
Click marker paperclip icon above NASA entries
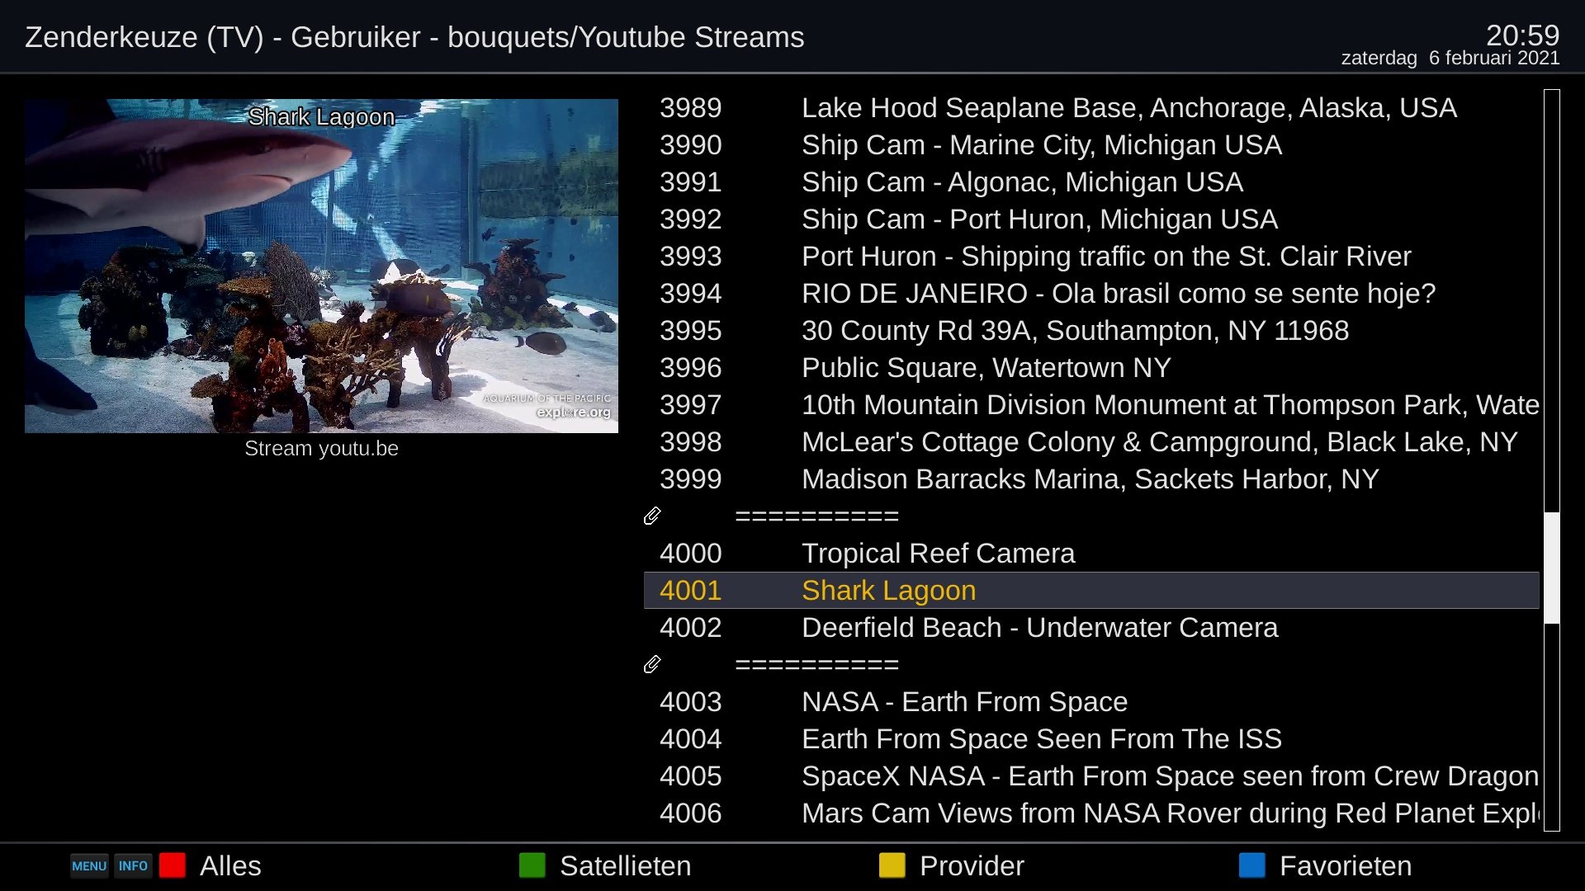pyautogui.click(x=652, y=665)
